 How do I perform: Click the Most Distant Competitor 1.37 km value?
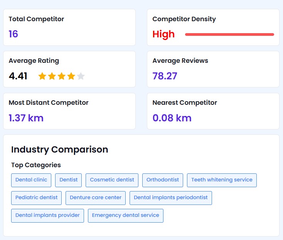(x=26, y=118)
